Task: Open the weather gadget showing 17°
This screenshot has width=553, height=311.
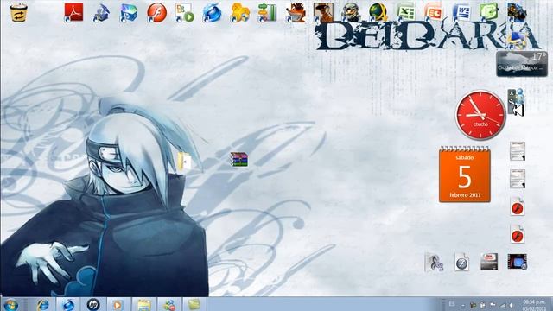Action: pyautogui.click(x=522, y=64)
